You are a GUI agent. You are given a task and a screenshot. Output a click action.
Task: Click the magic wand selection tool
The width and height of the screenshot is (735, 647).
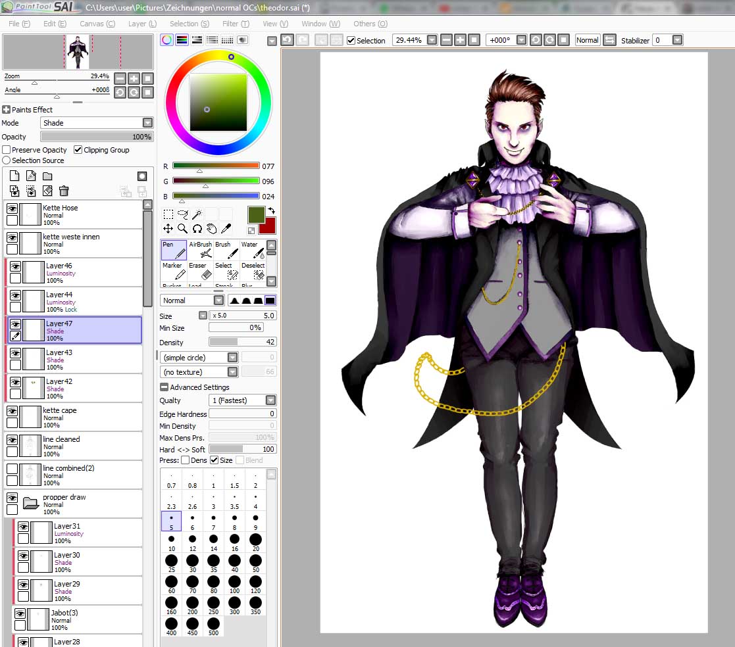(x=197, y=214)
